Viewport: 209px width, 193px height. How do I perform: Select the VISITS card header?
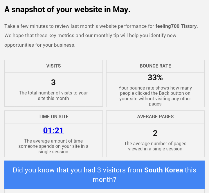click(53, 66)
